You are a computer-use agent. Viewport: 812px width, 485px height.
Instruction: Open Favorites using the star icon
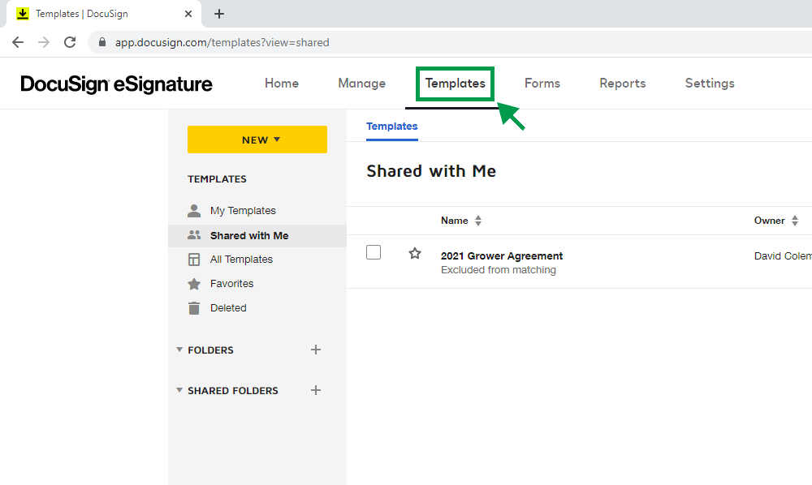193,283
